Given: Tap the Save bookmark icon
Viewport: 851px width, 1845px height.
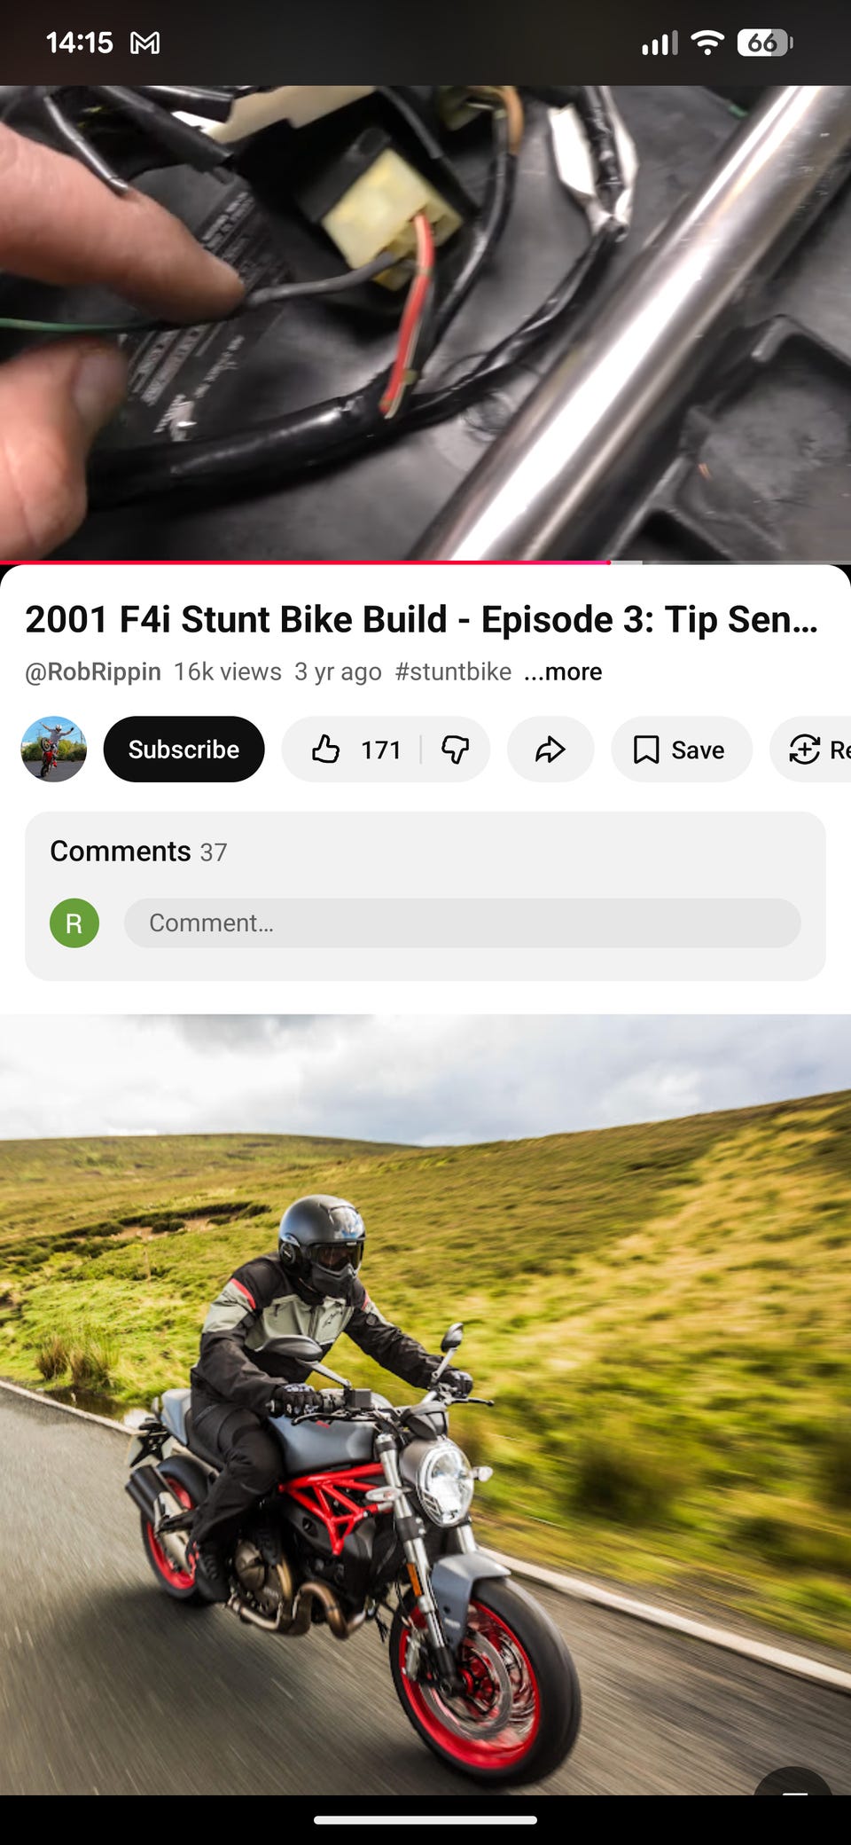Looking at the screenshot, I should pyautogui.click(x=646, y=750).
